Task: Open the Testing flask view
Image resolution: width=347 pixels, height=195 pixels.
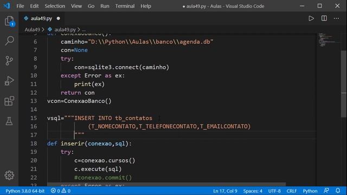Action: click(9, 121)
